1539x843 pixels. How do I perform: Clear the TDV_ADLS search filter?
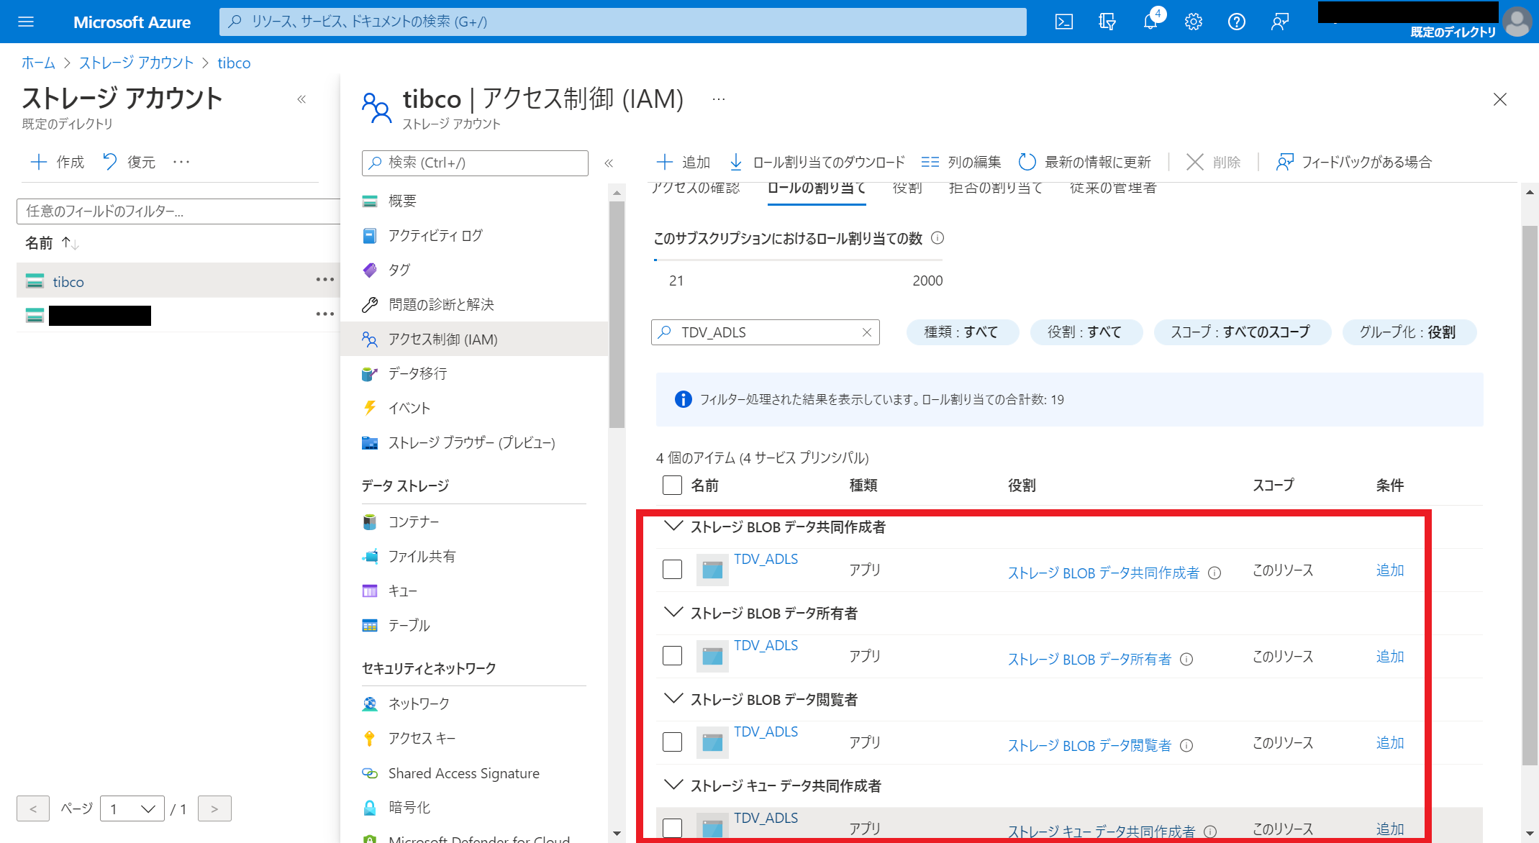tap(867, 332)
